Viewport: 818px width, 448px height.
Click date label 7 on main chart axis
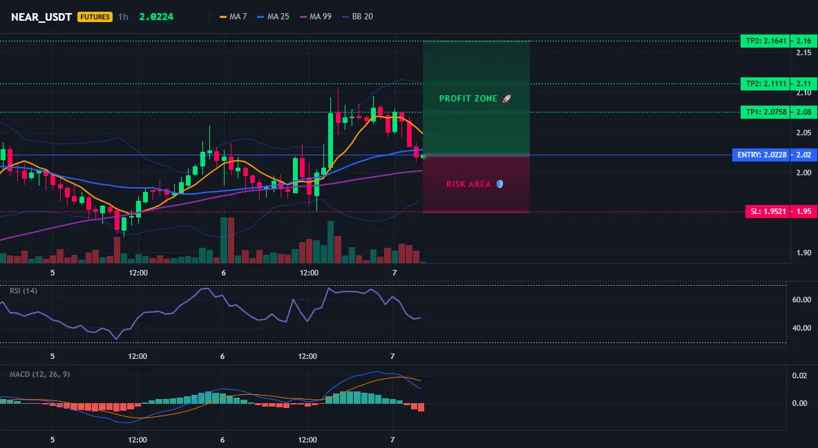point(394,273)
